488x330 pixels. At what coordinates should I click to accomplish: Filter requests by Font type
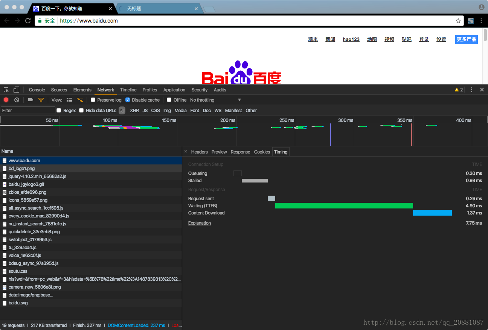pos(195,110)
